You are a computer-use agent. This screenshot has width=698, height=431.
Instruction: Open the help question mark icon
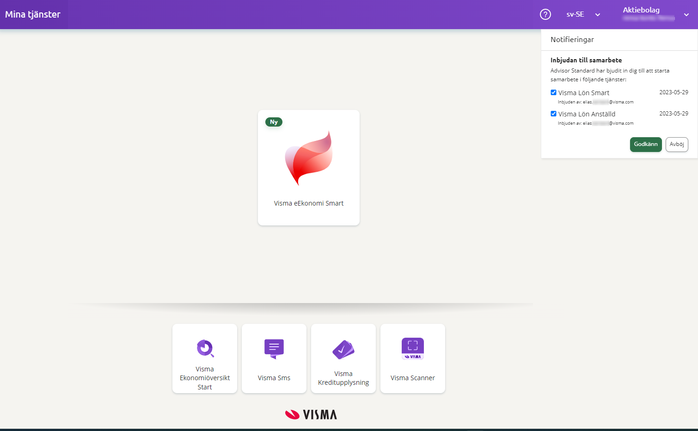coord(545,14)
